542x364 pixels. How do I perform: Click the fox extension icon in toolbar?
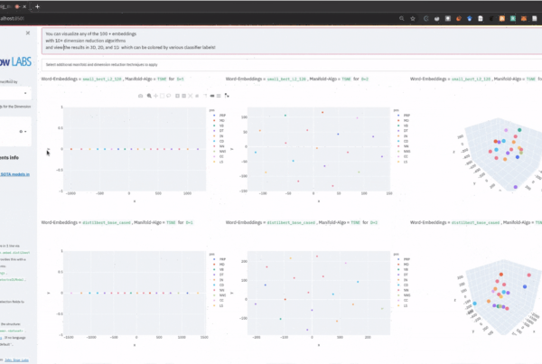524,18
